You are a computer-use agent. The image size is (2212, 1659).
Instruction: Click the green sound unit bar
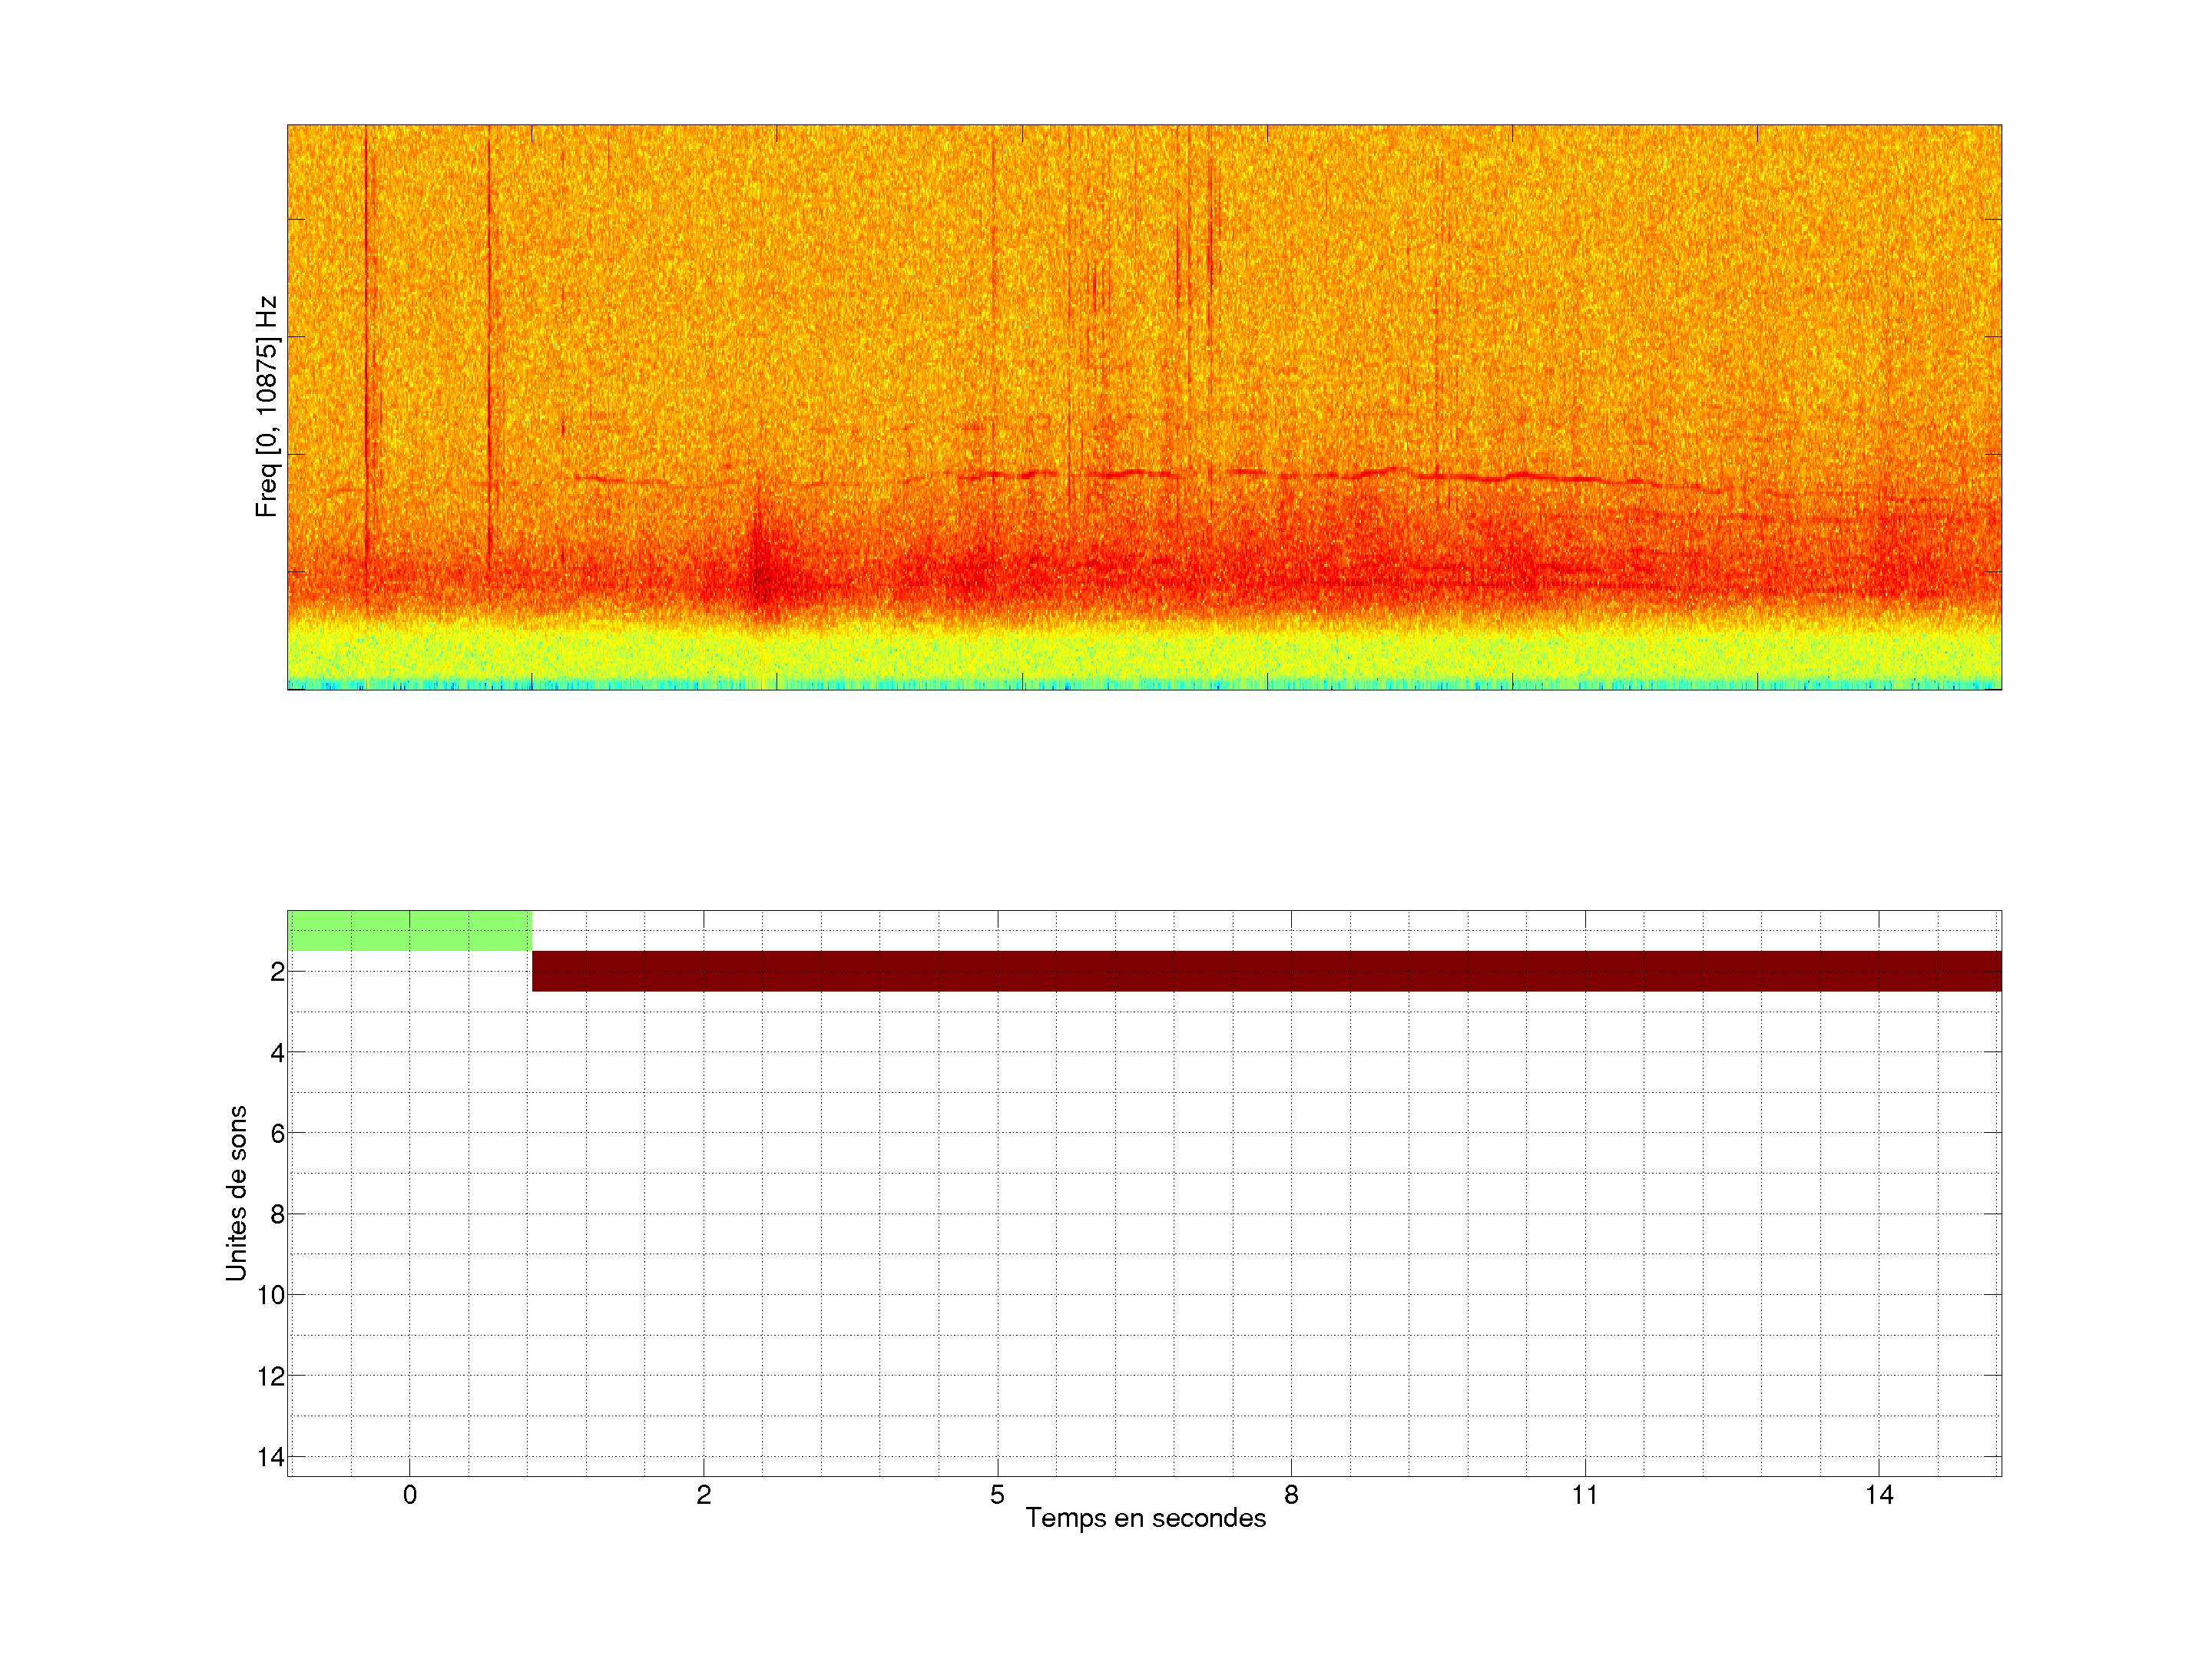click(409, 930)
